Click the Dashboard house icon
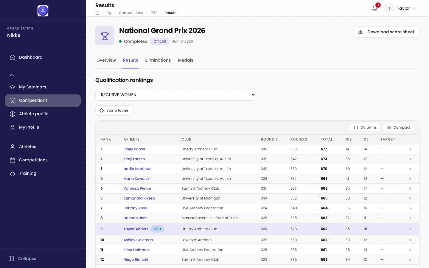This screenshot has height=268, width=429. (13, 57)
